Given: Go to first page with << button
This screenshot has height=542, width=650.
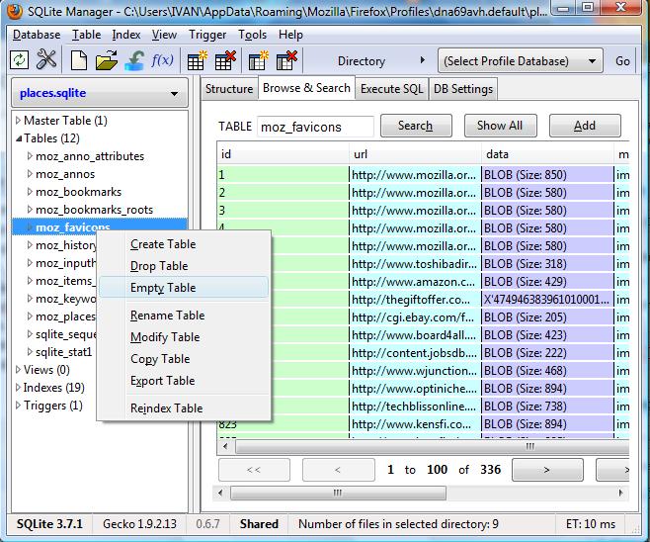Looking at the screenshot, I should click(254, 470).
